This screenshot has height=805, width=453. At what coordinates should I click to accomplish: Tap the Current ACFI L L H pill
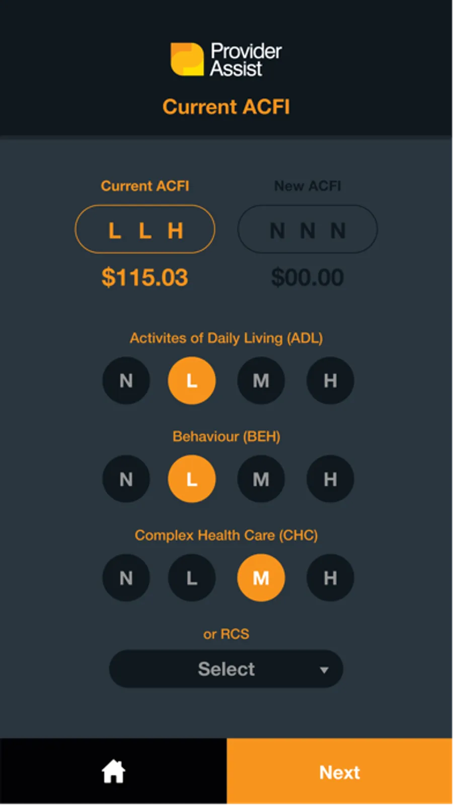pyautogui.click(x=145, y=229)
